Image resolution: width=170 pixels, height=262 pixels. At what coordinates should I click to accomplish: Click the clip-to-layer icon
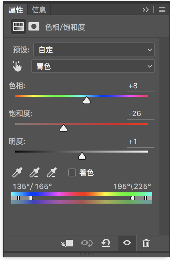[x=67, y=243]
